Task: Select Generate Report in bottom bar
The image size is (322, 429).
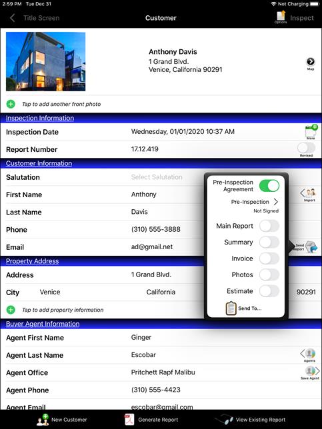Action: tap(151, 420)
